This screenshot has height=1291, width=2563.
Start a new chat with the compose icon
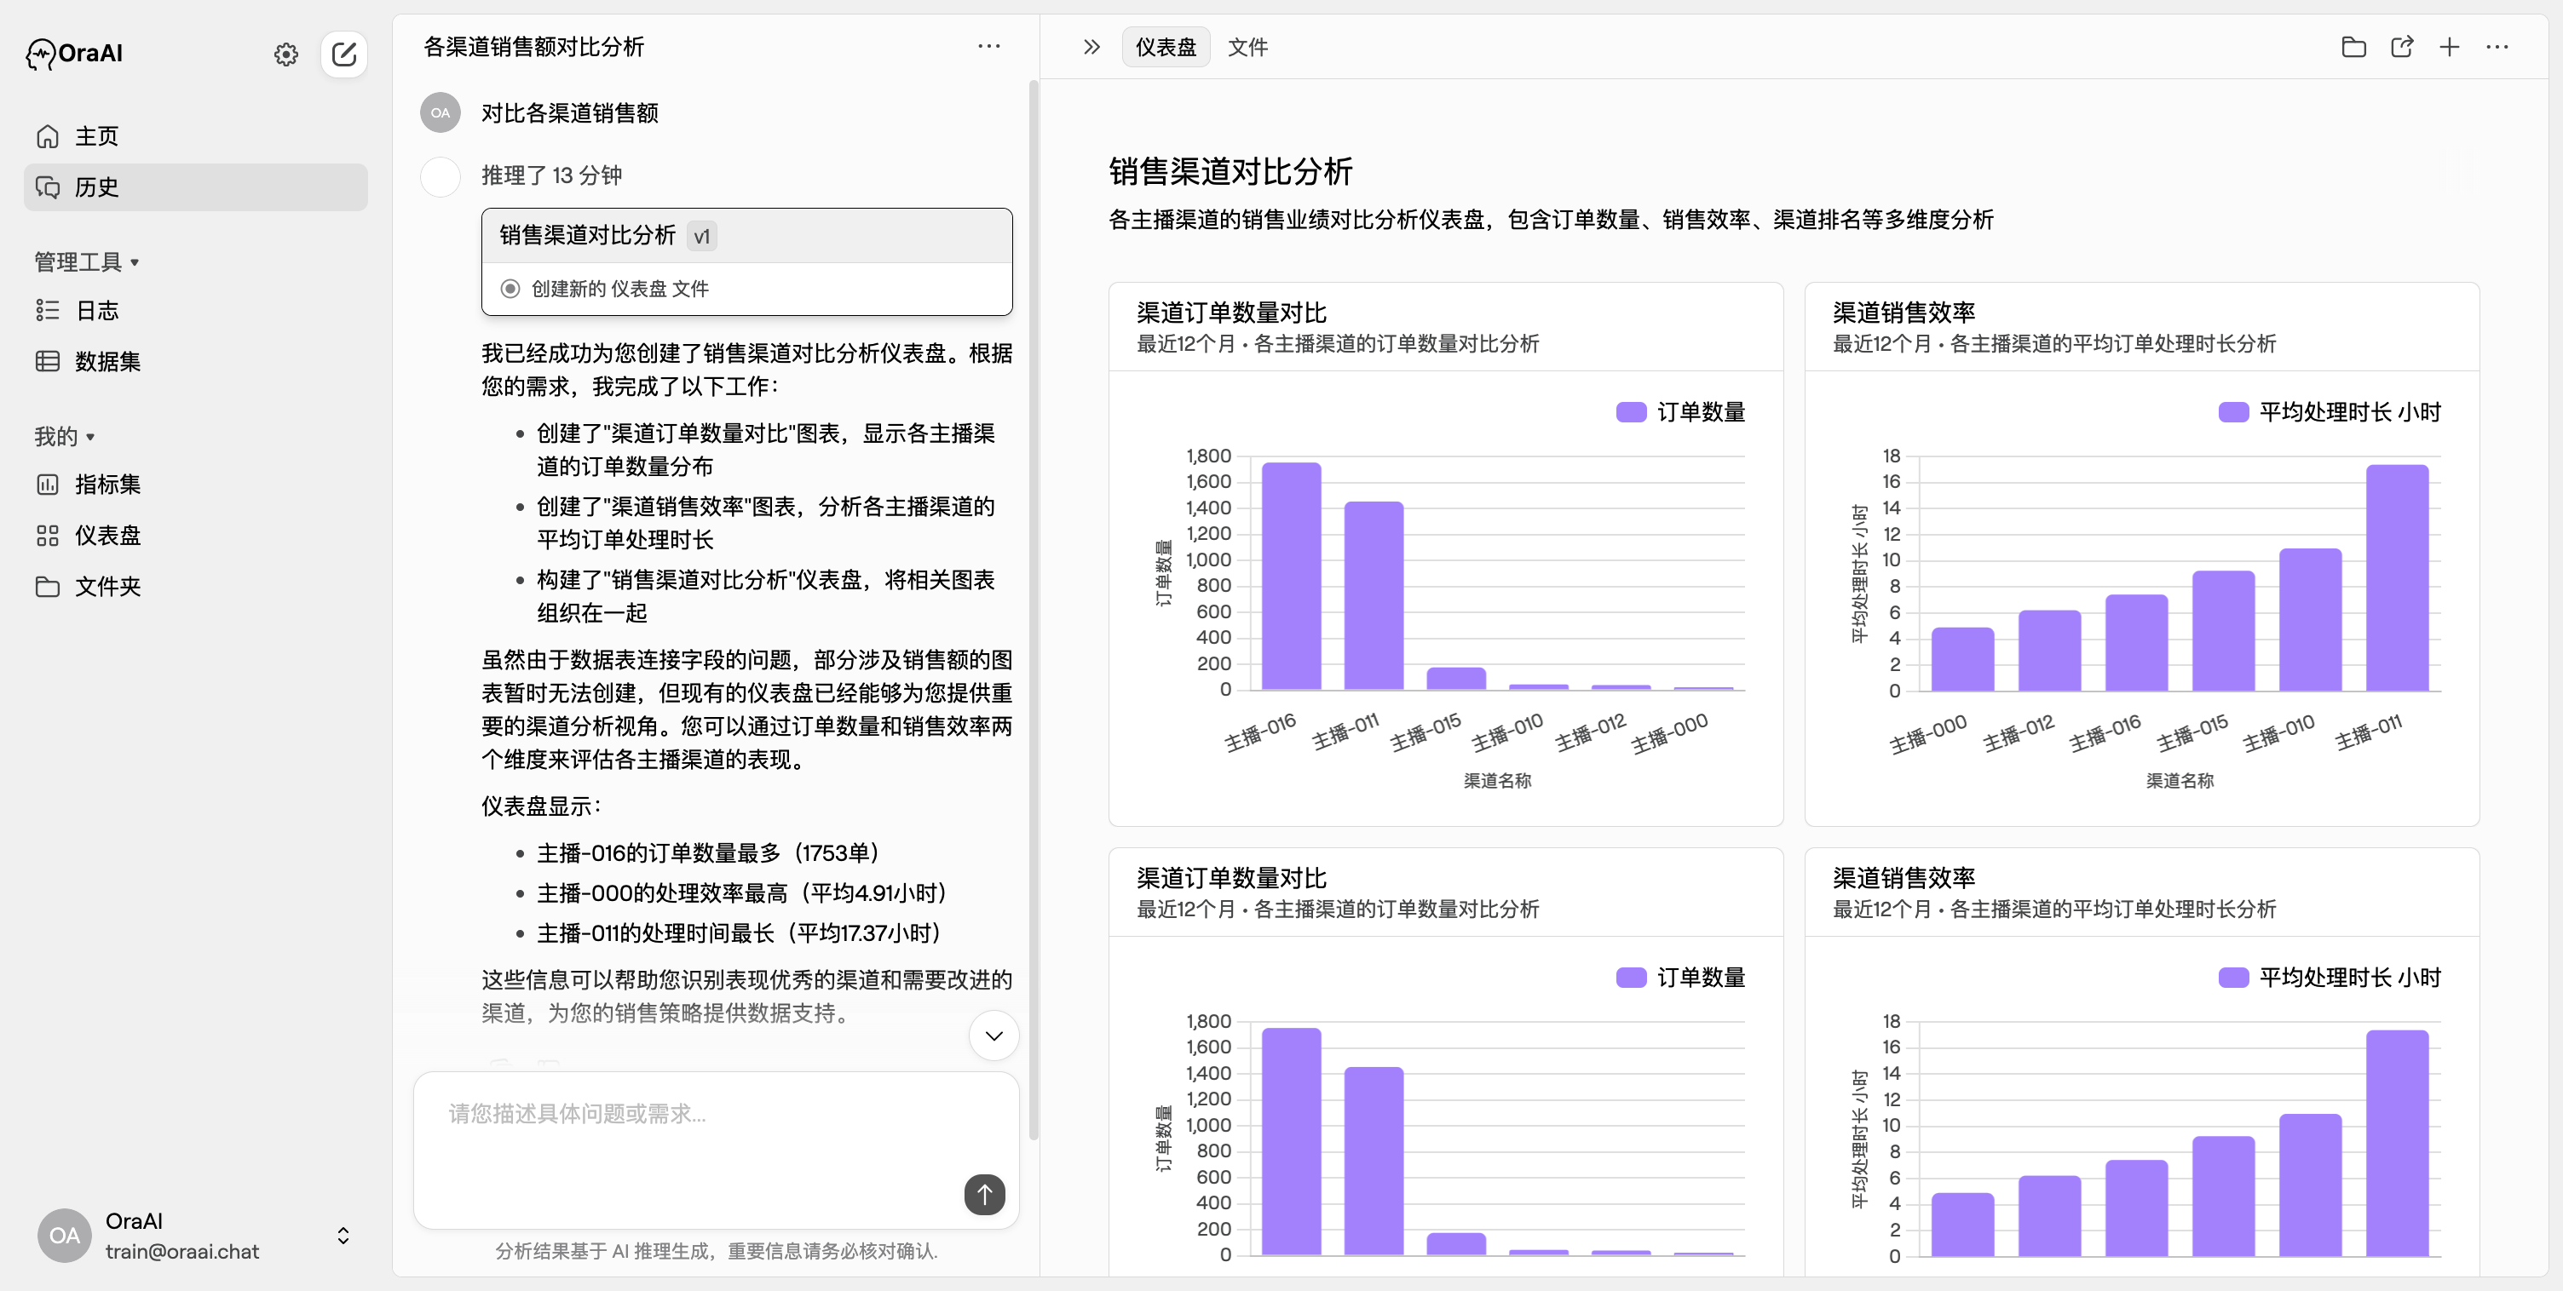(344, 55)
